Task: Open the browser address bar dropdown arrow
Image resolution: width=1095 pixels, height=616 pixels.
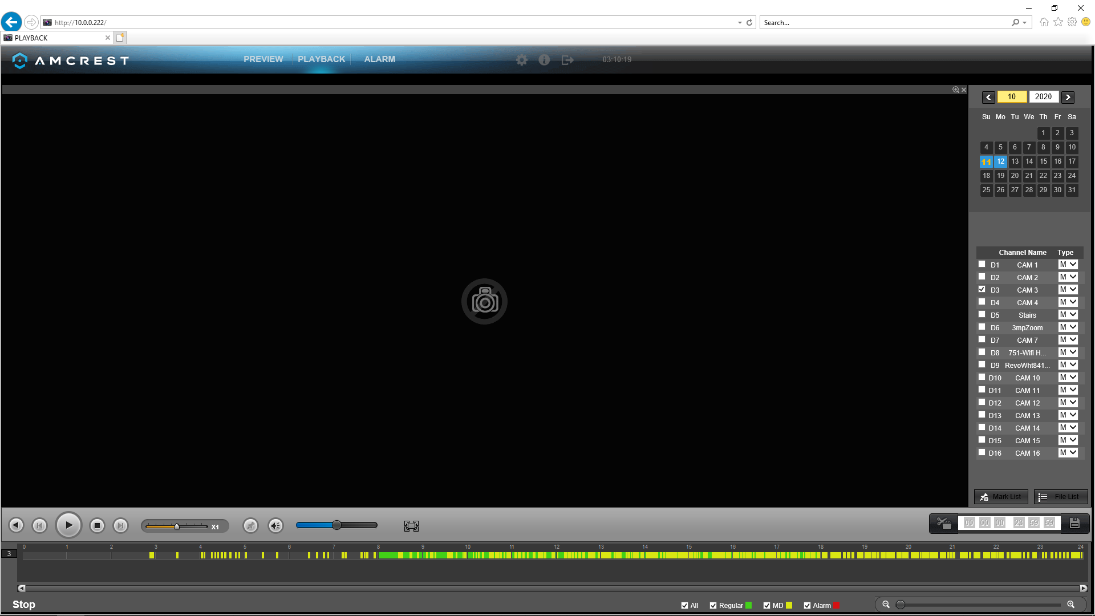Action: click(740, 23)
